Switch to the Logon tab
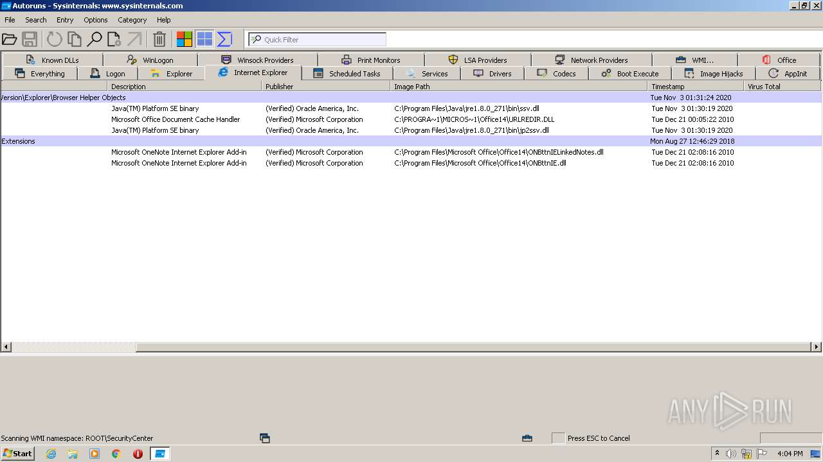This screenshot has height=462, width=823. click(108, 73)
